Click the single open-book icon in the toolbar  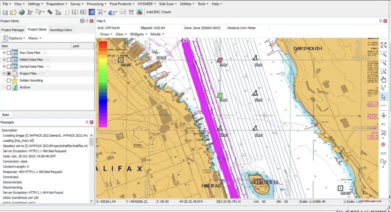pos(75,12)
